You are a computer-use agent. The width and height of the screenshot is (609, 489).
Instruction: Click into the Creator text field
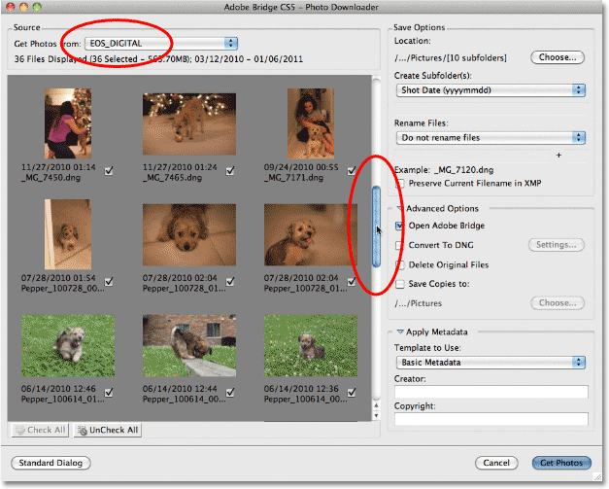click(491, 392)
